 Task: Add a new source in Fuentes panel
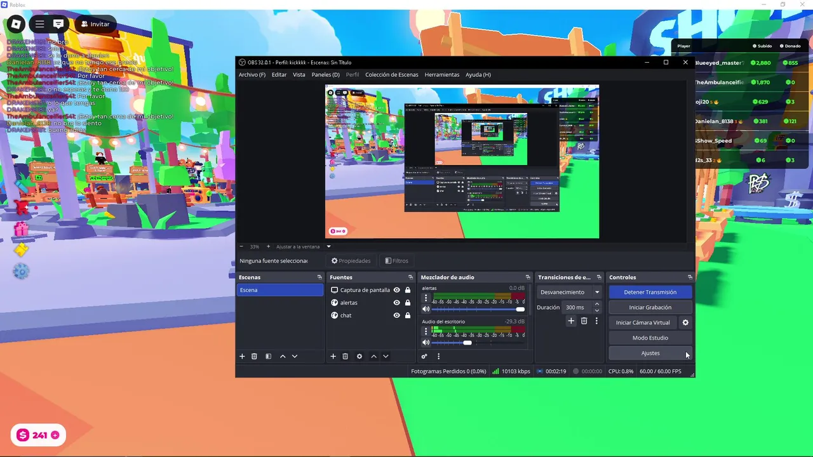(x=333, y=357)
